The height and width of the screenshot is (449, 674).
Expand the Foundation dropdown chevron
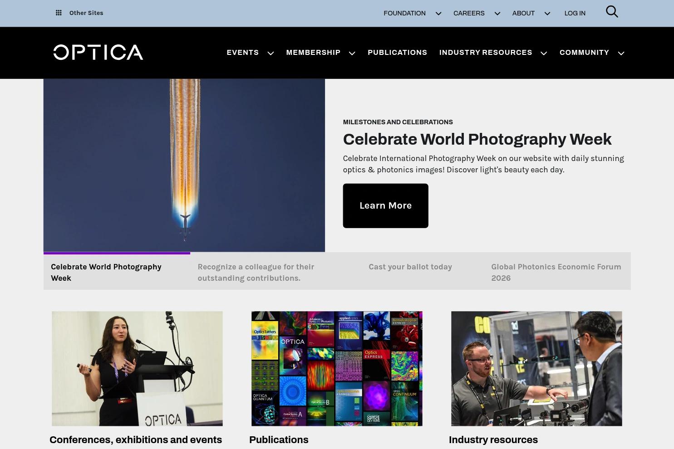[x=438, y=14]
